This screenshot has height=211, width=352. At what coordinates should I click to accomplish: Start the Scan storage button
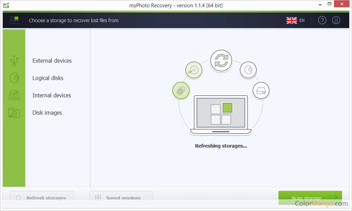pos(310,198)
